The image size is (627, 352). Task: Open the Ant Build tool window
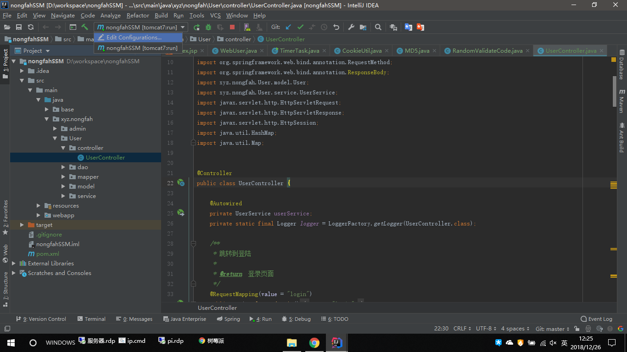[622, 137]
